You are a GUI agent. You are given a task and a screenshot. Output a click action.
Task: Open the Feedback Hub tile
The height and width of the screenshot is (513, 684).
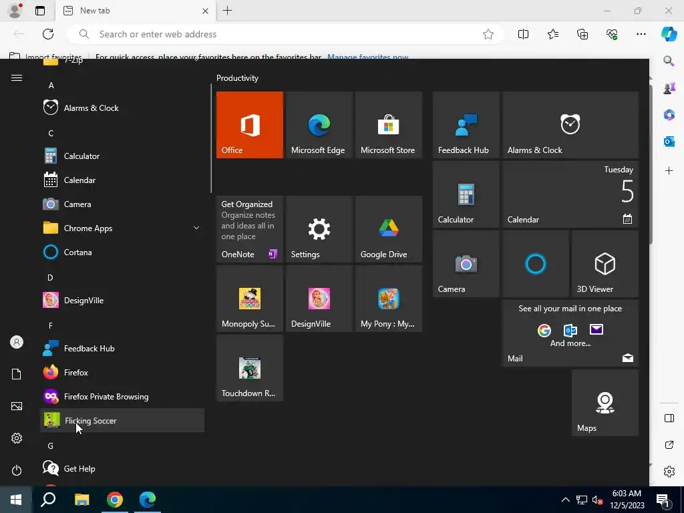466,125
